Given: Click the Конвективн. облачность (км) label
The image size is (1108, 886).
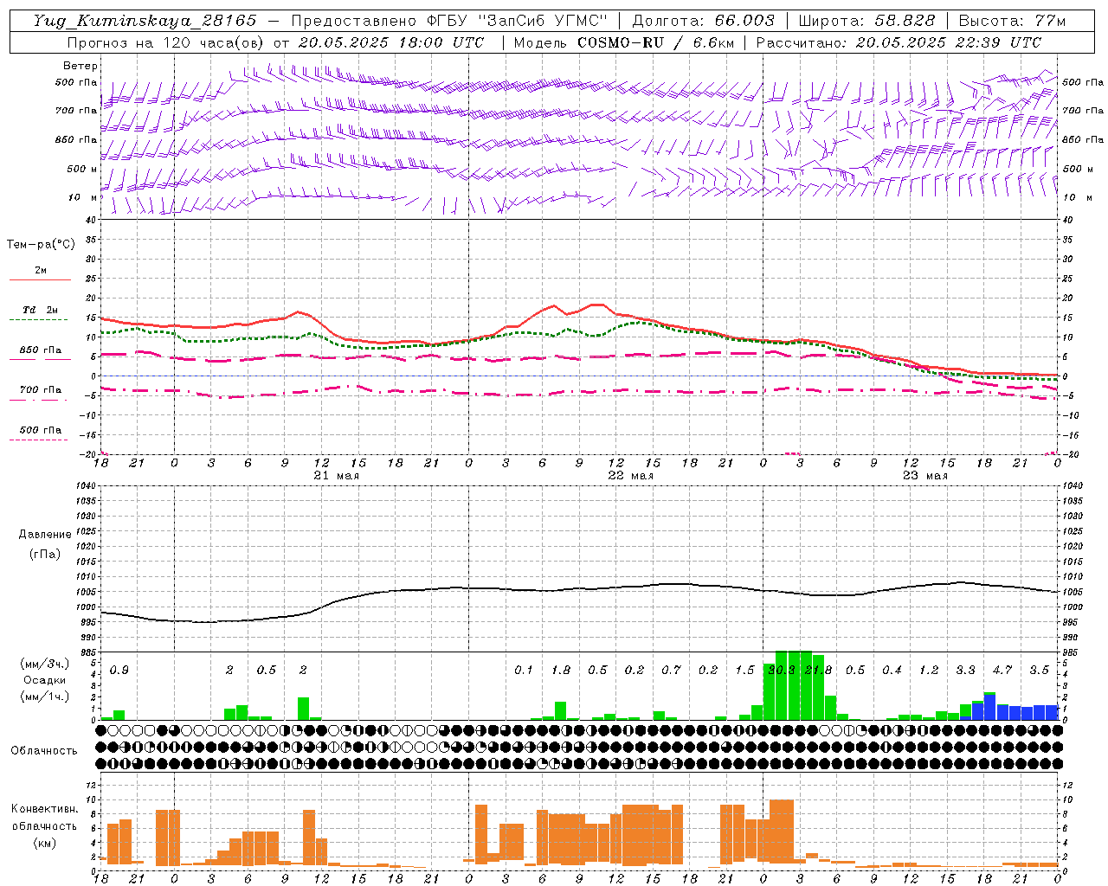Looking at the screenshot, I should tap(44, 825).
